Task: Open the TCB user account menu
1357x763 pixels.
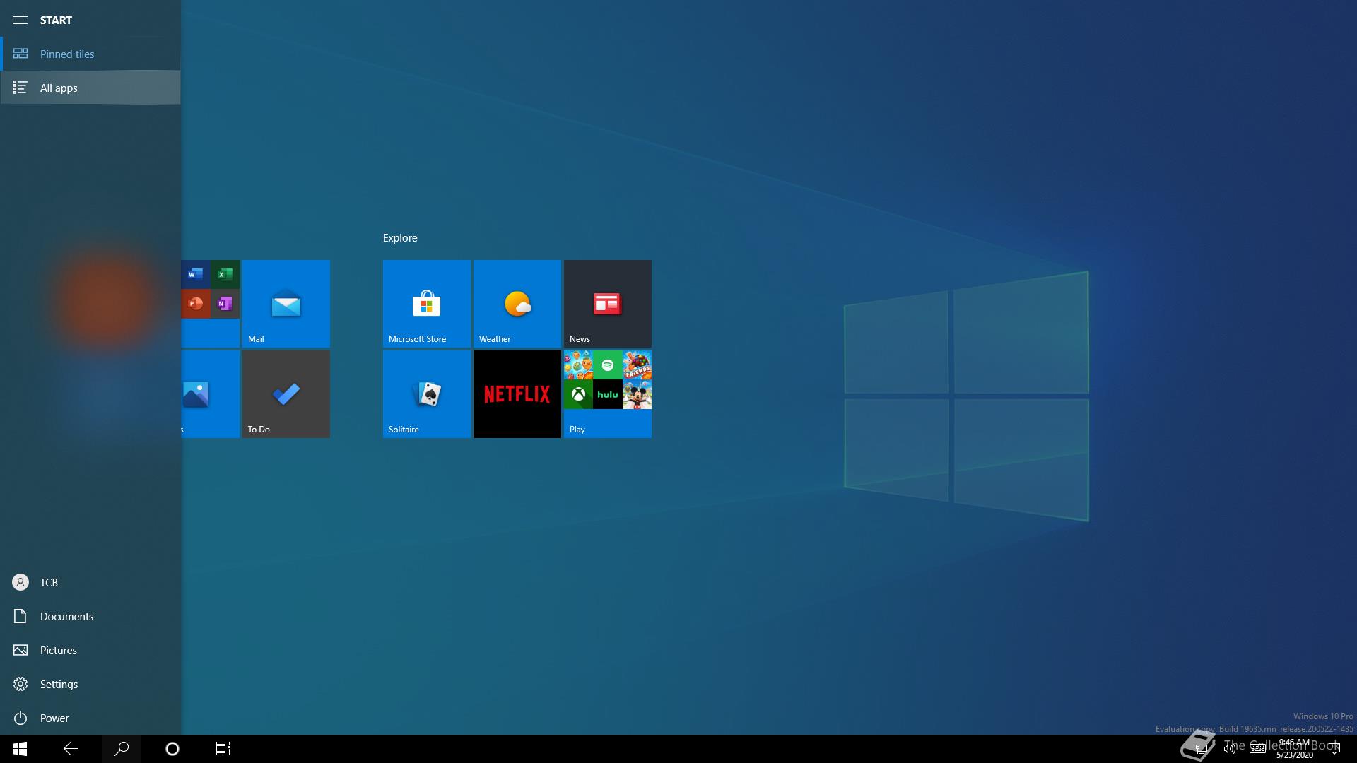Action: tap(49, 582)
